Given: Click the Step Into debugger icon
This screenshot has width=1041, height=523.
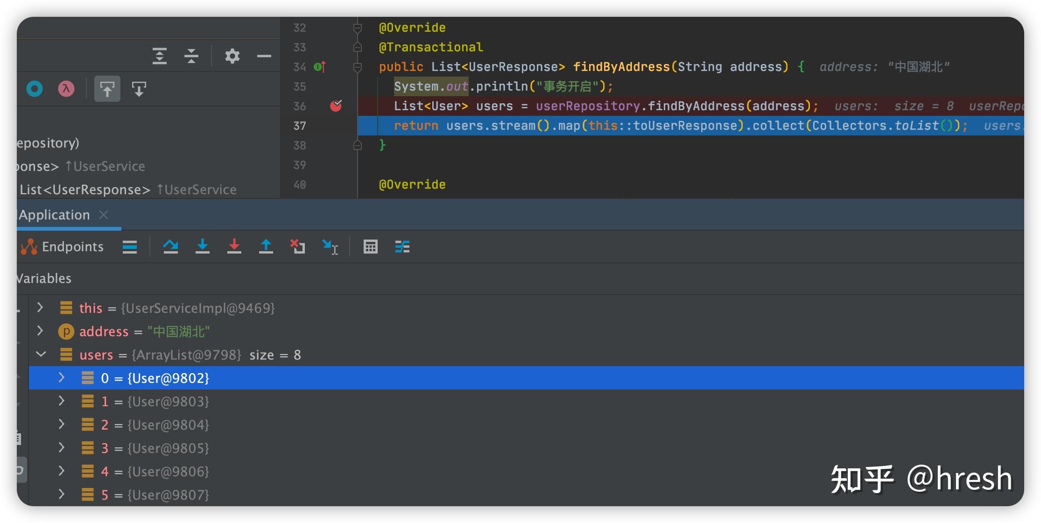Looking at the screenshot, I should pos(202,246).
